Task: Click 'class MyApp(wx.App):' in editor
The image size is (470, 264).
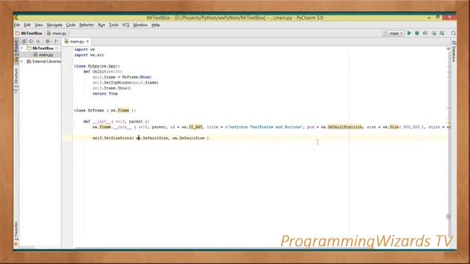Action: (x=97, y=66)
